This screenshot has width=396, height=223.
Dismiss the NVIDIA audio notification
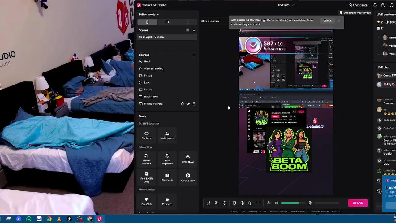click(x=339, y=21)
